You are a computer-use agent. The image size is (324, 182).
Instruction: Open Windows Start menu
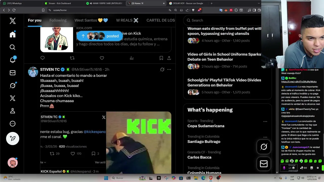[106, 178]
